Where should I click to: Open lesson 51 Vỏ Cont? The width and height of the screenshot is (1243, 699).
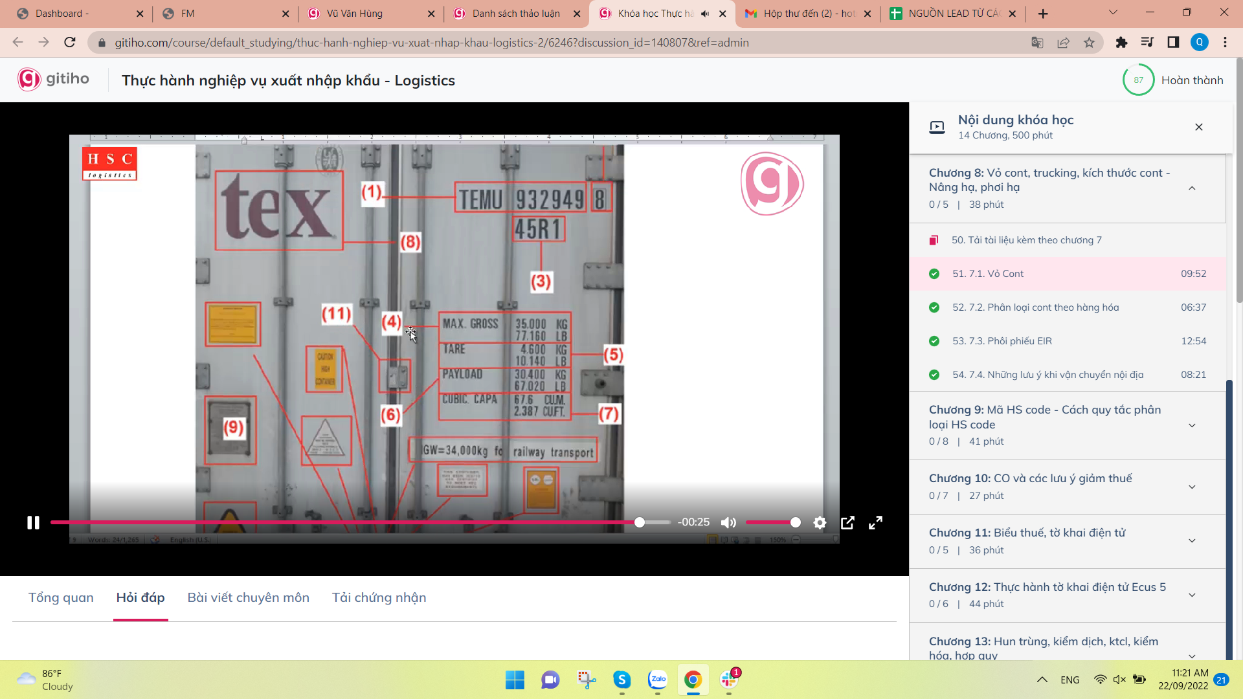[x=1068, y=274]
